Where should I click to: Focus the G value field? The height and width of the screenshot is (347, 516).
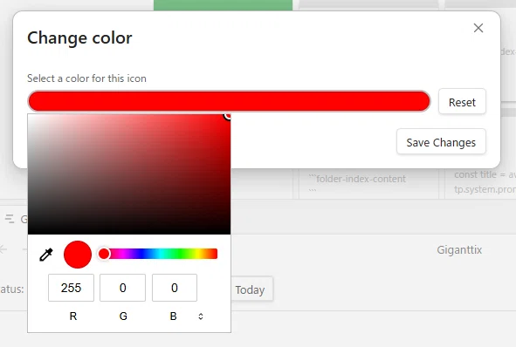(x=123, y=288)
